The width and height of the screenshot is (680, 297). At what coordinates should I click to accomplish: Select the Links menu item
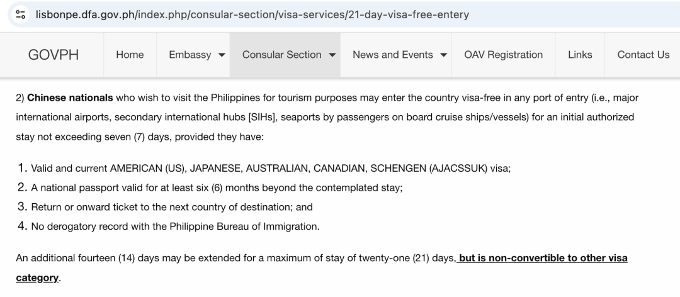pyautogui.click(x=579, y=55)
